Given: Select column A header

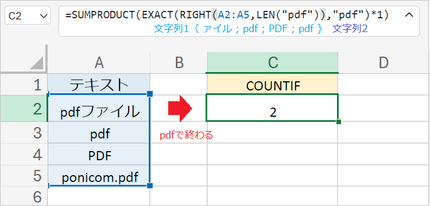Looking at the screenshot, I should tap(99, 63).
